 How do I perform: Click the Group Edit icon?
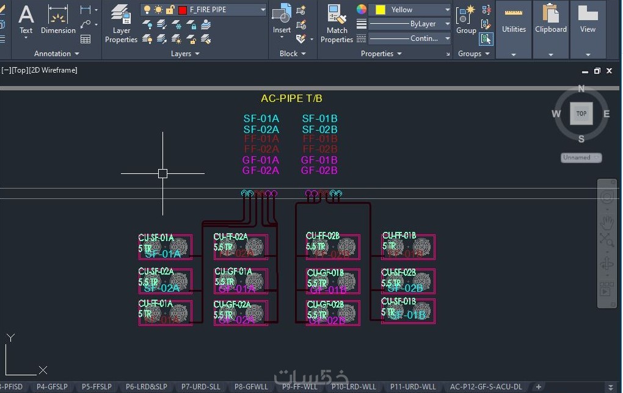tap(486, 24)
